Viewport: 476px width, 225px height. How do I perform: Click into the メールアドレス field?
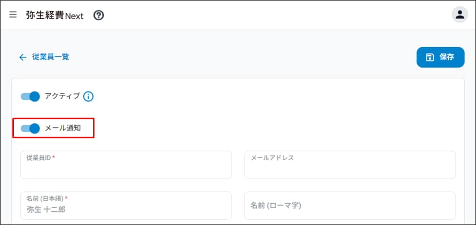[350, 168]
